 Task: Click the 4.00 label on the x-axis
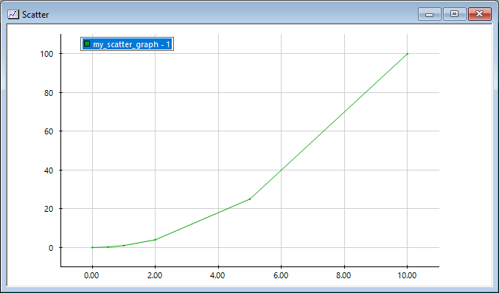218,275
